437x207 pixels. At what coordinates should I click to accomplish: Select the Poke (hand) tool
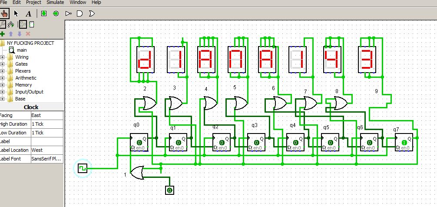pos(4,13)
